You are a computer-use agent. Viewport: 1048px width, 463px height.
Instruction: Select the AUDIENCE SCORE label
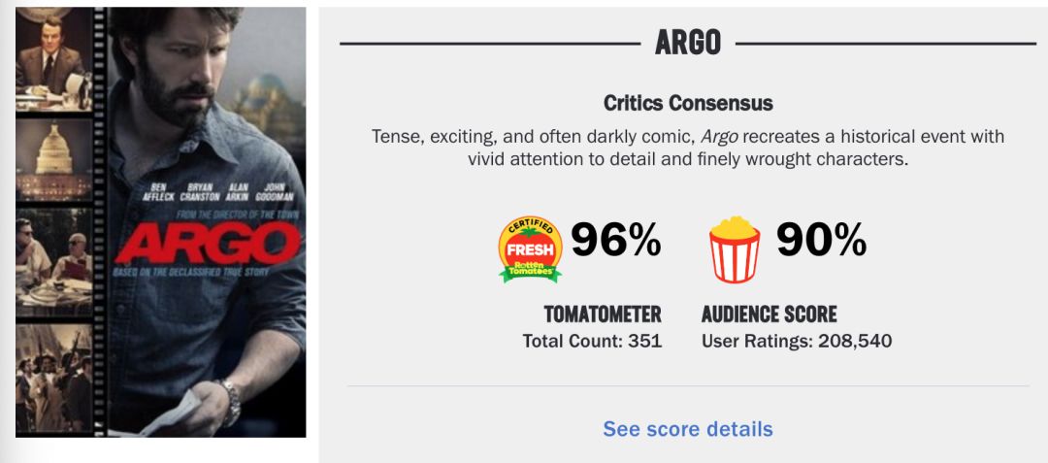769,314
